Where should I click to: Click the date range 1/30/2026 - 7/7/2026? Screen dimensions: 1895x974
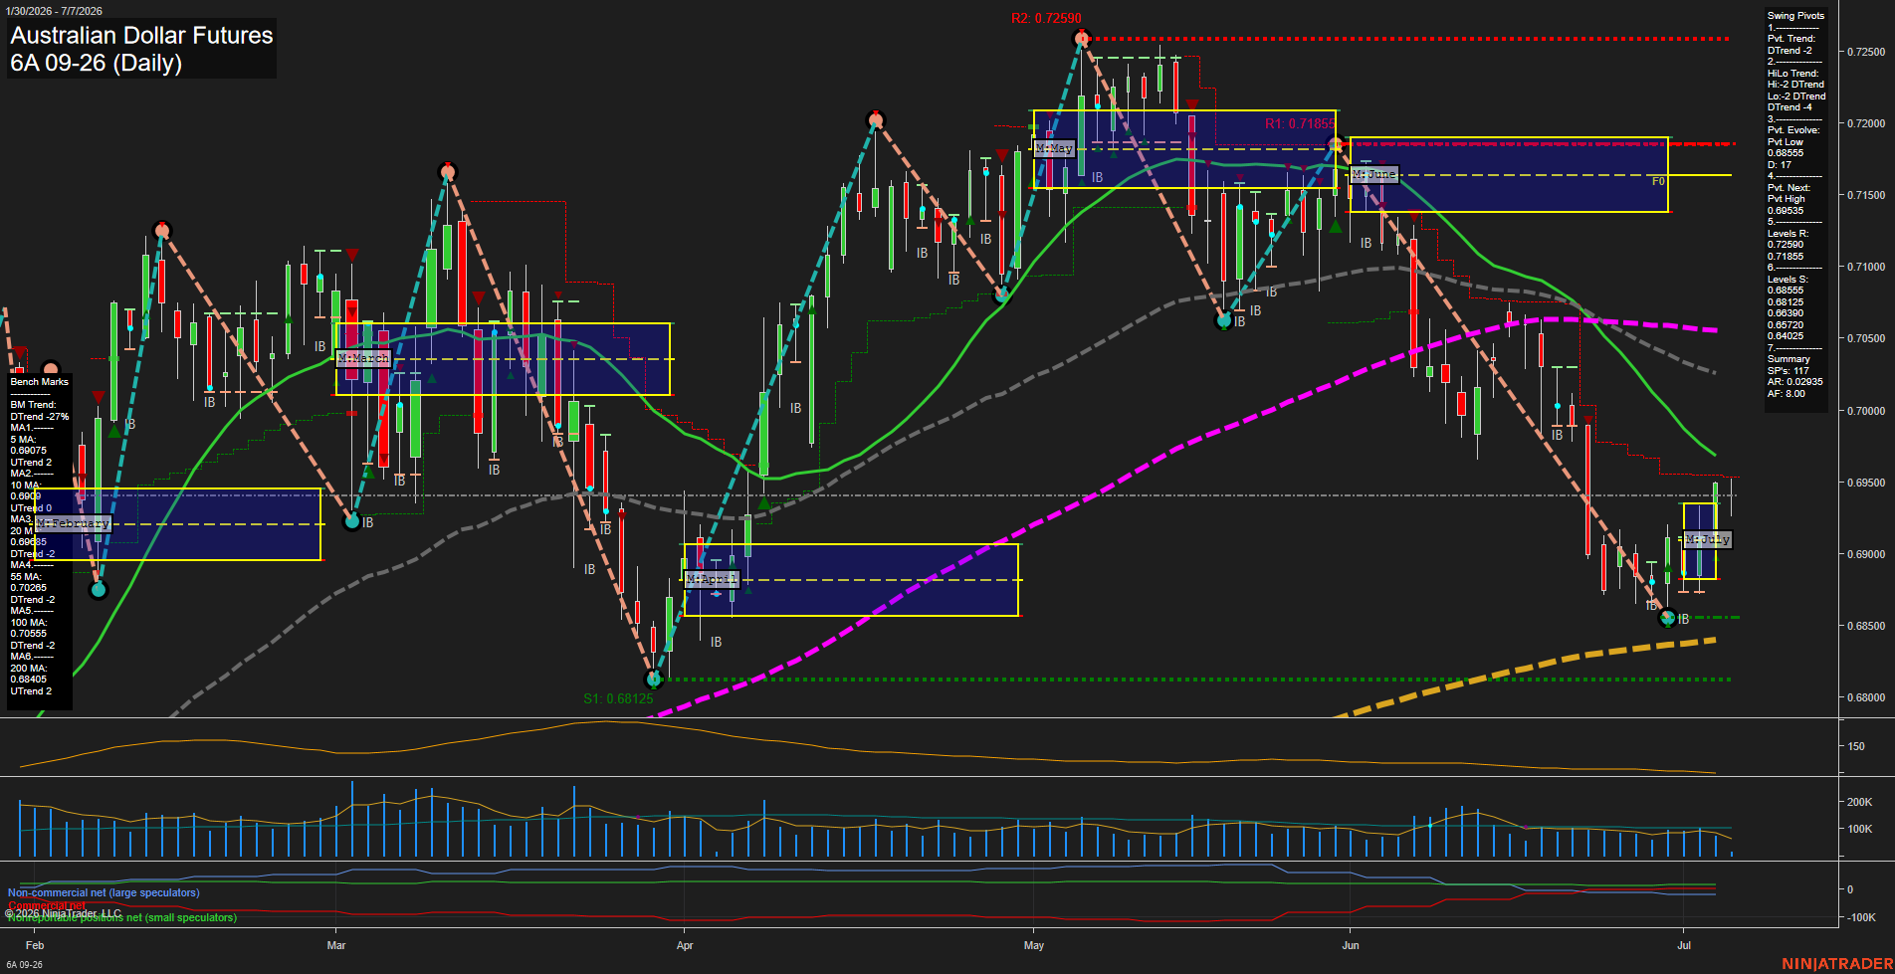(52, 11)
